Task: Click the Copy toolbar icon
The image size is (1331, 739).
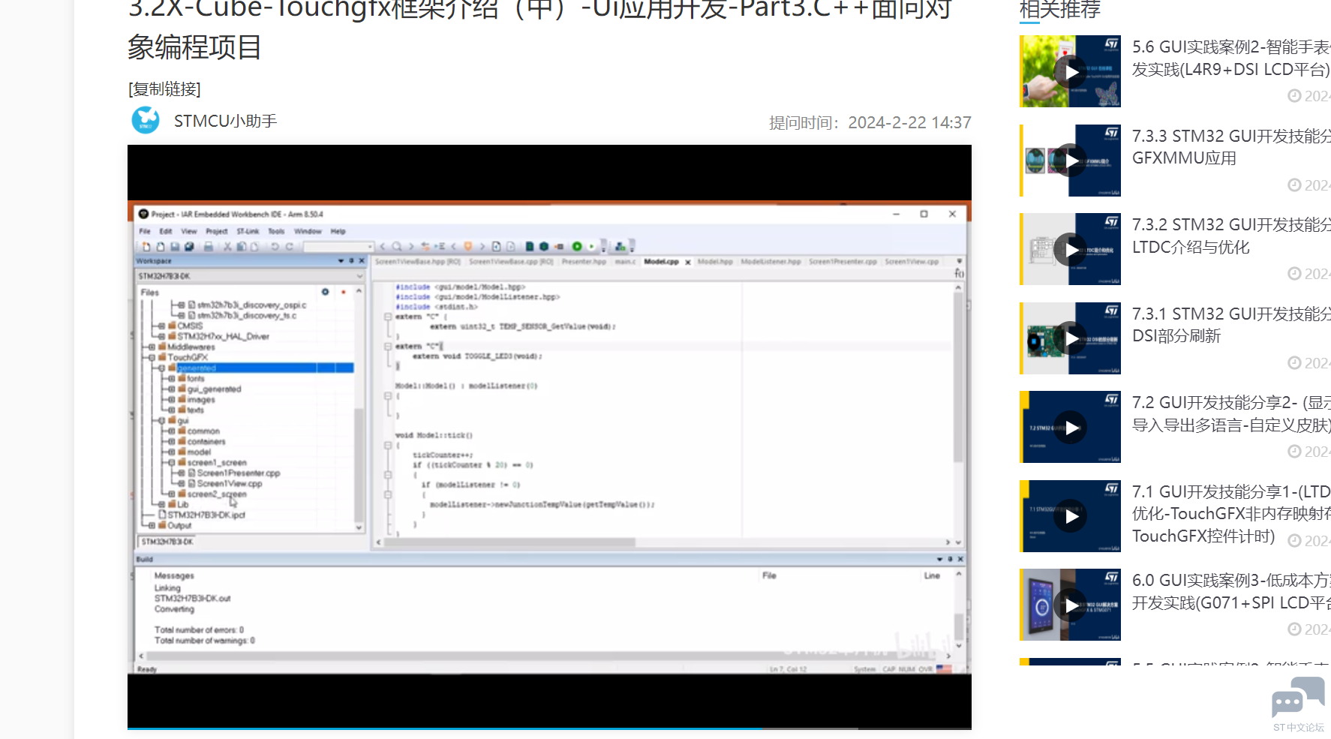Action: (242, 246)
